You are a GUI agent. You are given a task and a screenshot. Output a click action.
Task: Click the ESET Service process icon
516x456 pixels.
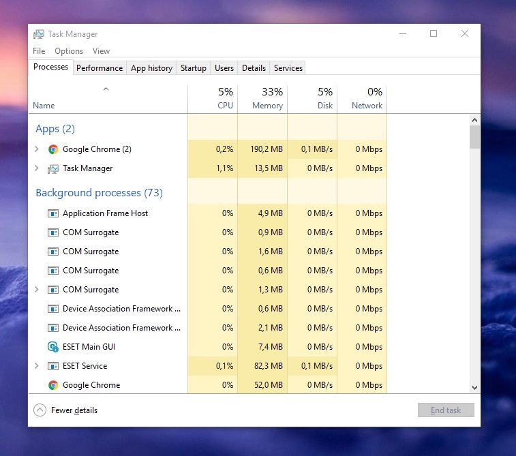[x=53, y=366]
